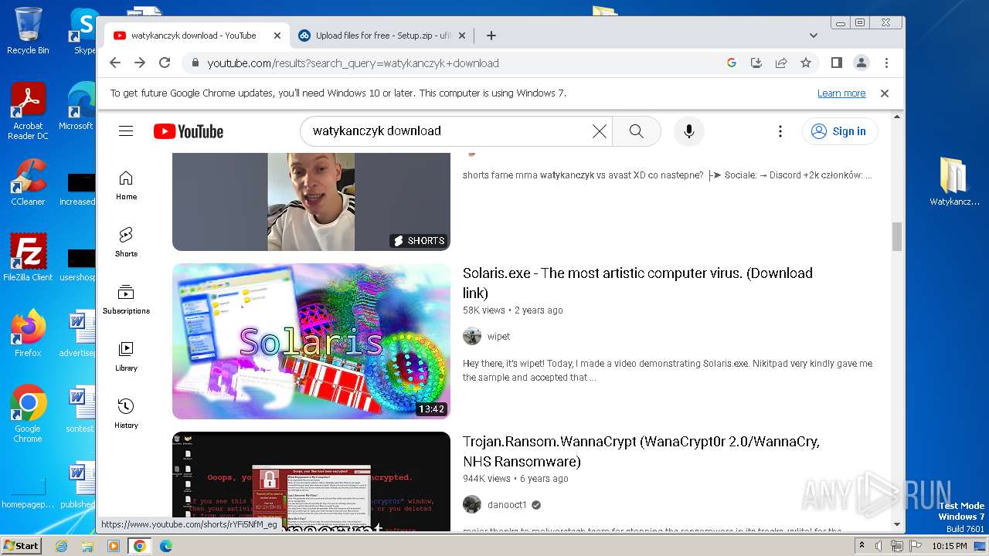Close the YouTube tab
This screenshot has height=556, width=989.
tap(277, 36)
